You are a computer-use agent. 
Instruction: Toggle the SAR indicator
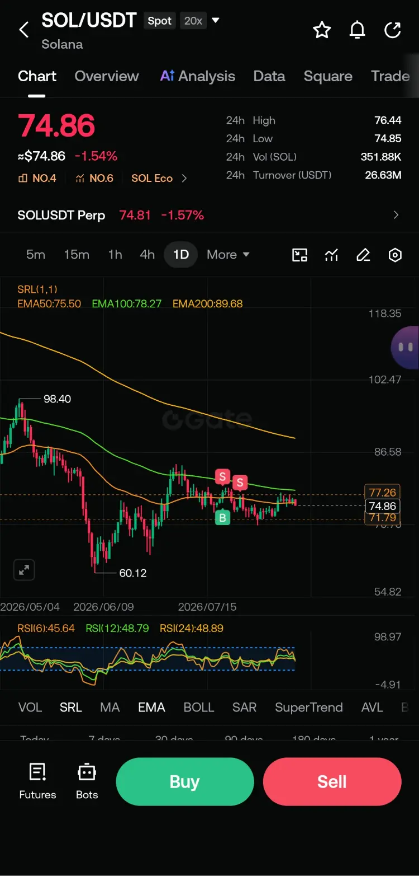point(245,708)
